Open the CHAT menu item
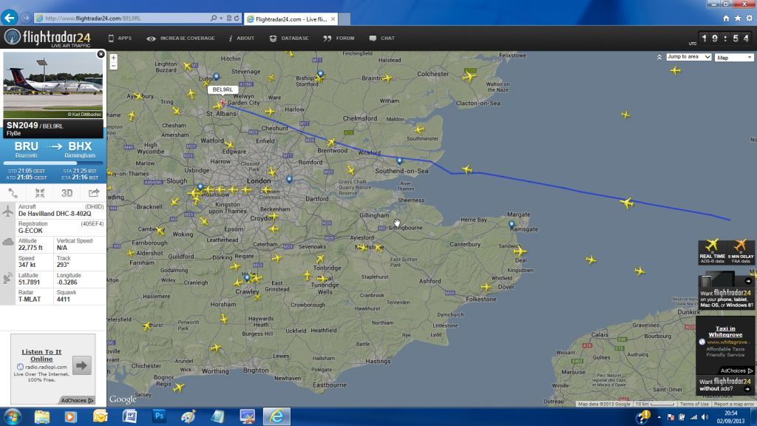 [x=382, y=38]
